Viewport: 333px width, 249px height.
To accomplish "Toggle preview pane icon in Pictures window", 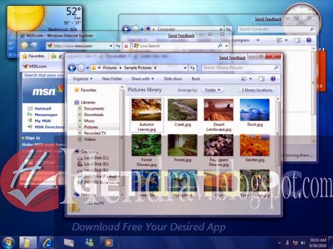I will [x=262, y=79].
